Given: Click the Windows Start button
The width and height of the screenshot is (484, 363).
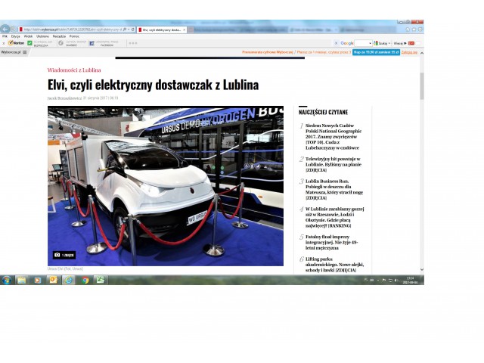Looking at the screenshot, I should coord(6,280).
